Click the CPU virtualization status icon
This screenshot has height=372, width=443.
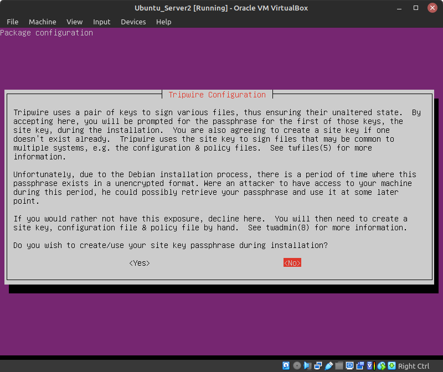(370, 366)
